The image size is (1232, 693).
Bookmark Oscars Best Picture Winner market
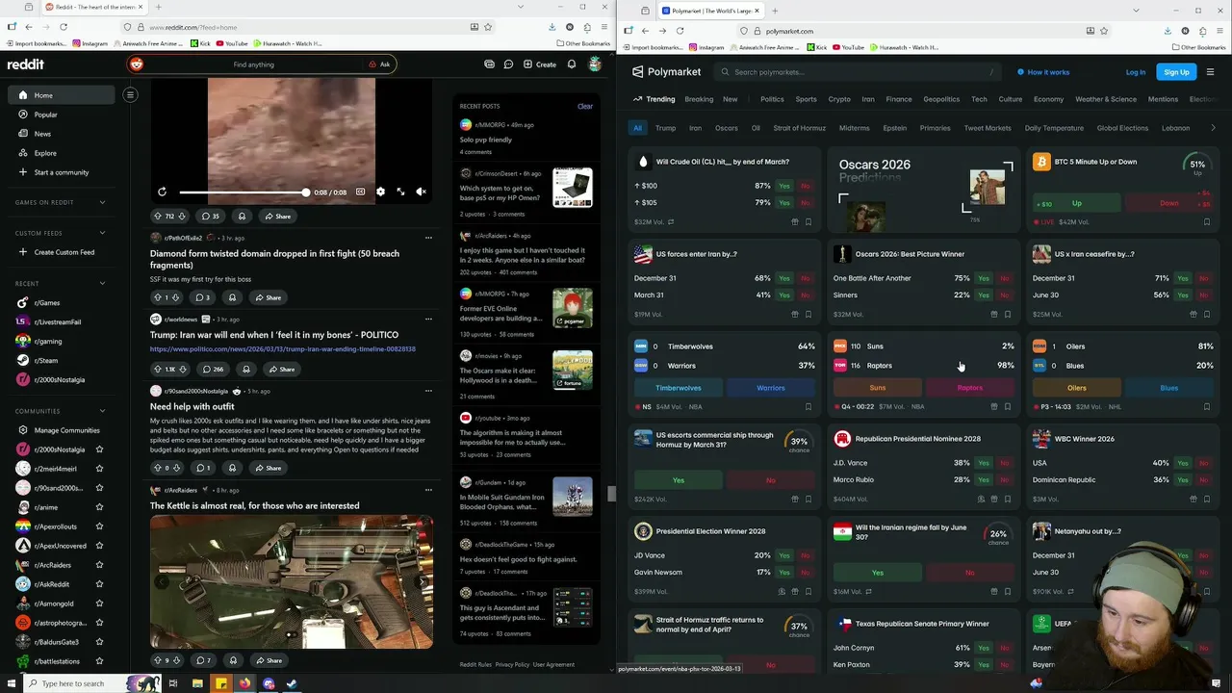click(1007, 315)
